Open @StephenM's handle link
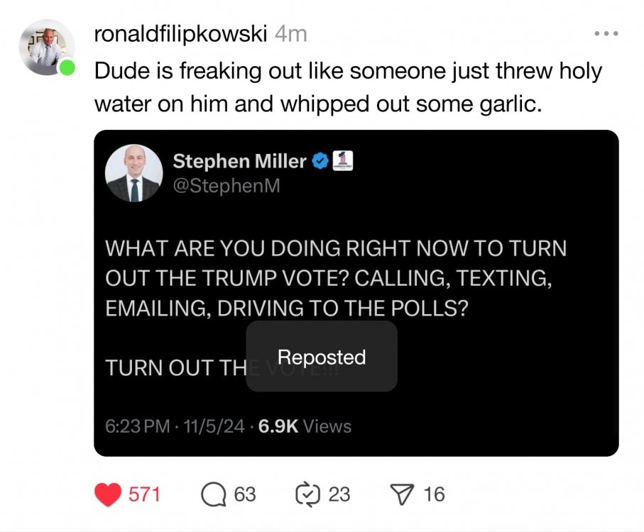The width and height of the screenshot is (644, 532). (x=227, y=186)
